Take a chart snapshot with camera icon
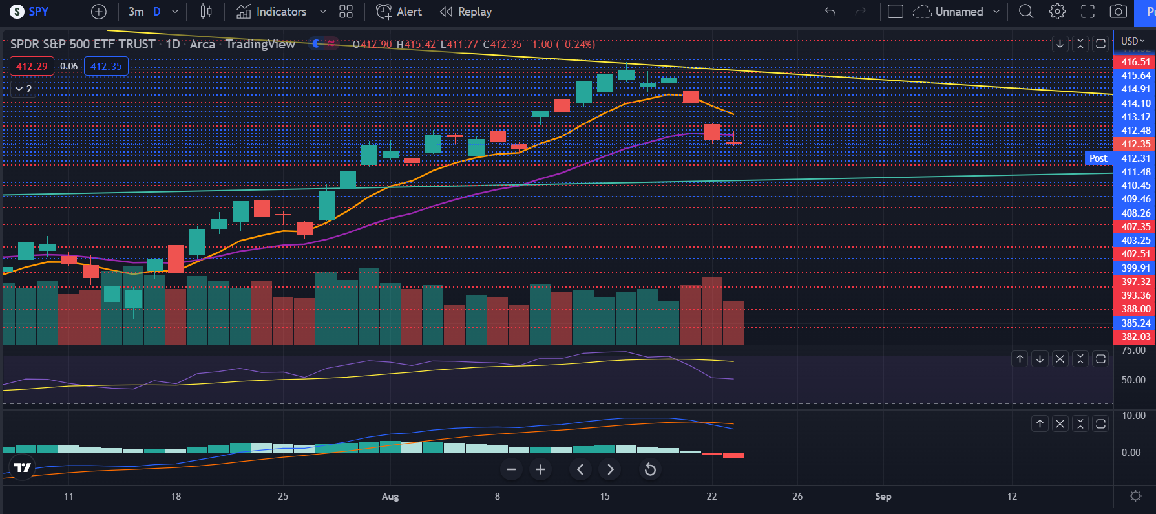 coord(1119,12)
